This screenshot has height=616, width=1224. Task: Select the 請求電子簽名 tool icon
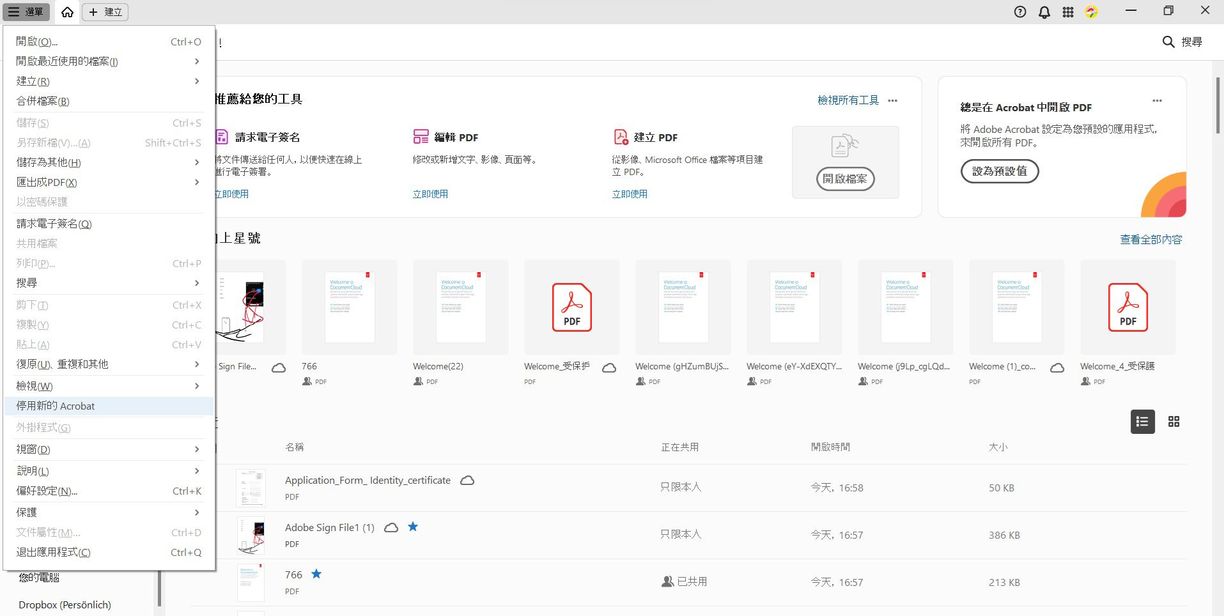(221, 136)
